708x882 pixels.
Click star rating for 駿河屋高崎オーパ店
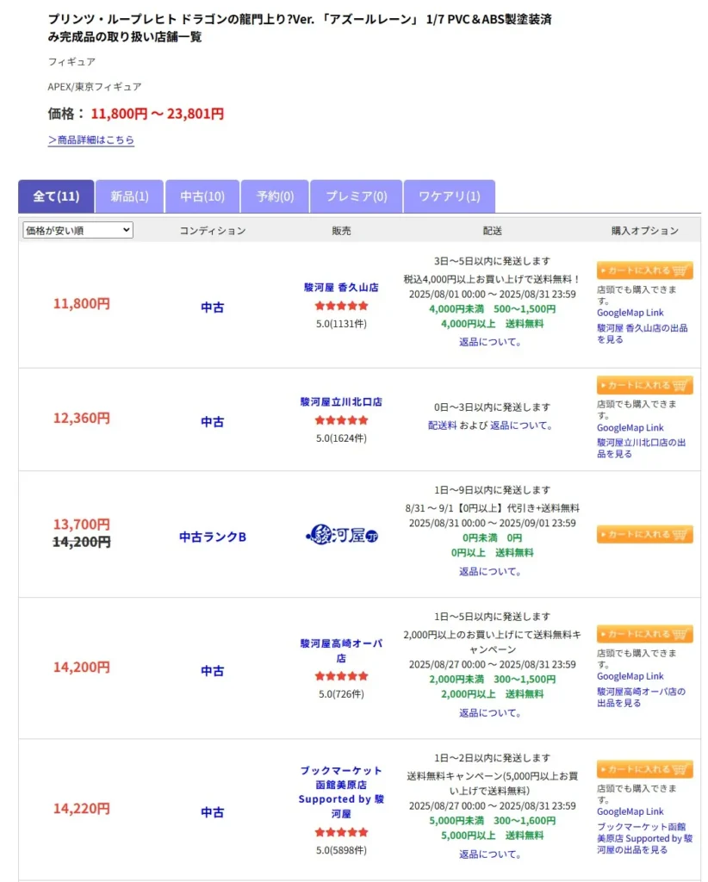[x=341, y=676]
